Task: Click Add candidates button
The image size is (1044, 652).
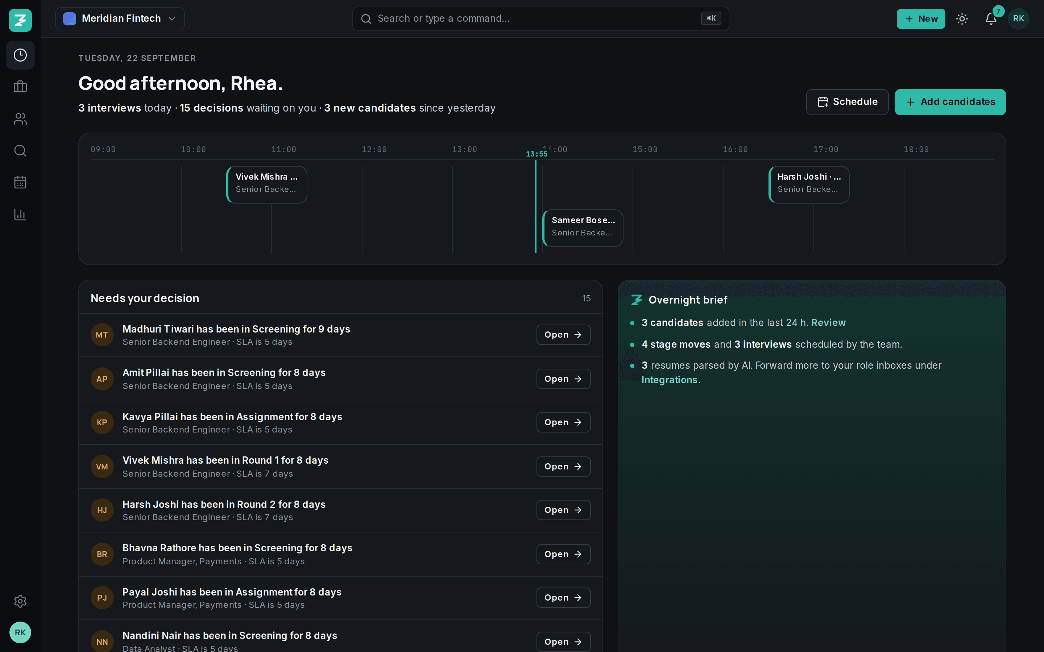Action: [x=950, y=102]
